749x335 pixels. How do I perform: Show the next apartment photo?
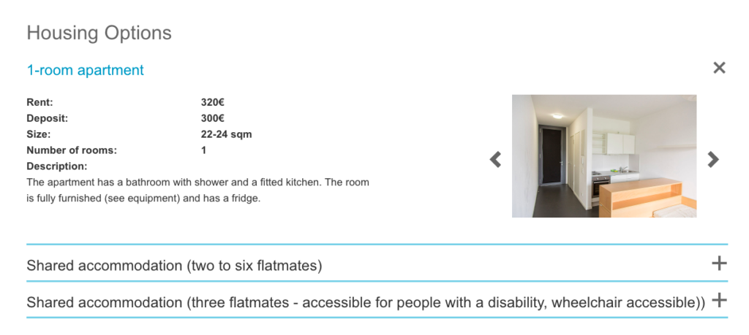713,159
